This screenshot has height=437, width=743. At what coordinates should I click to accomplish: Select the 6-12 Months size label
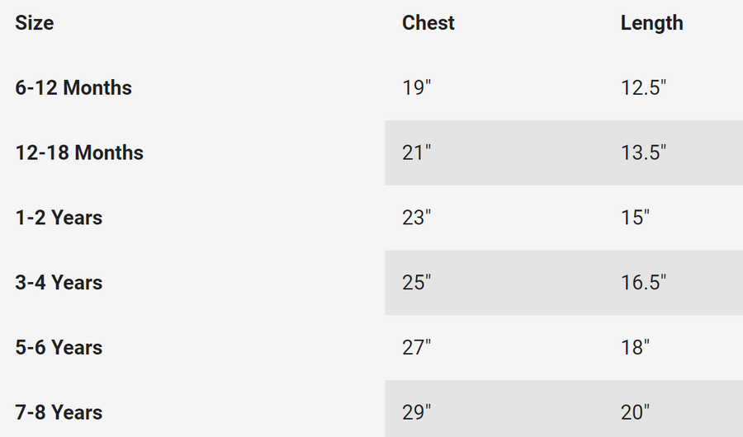(73, 87)
